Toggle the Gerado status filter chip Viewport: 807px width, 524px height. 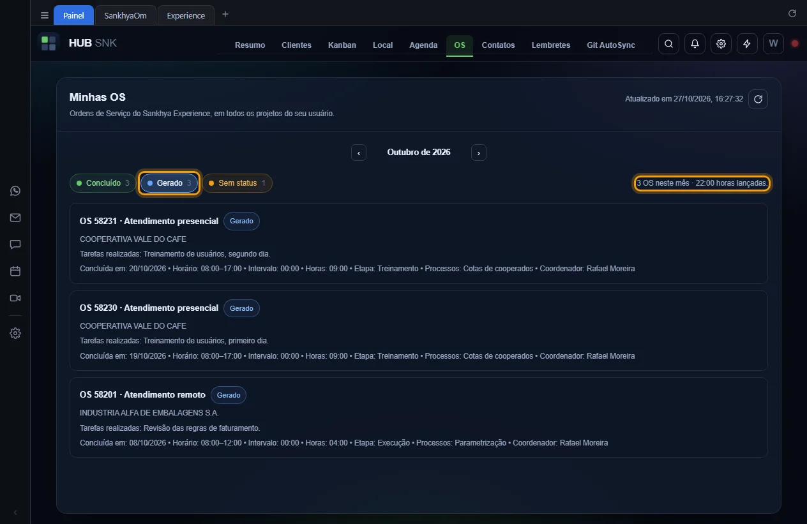pyautogui.click(x=169, y=183)
